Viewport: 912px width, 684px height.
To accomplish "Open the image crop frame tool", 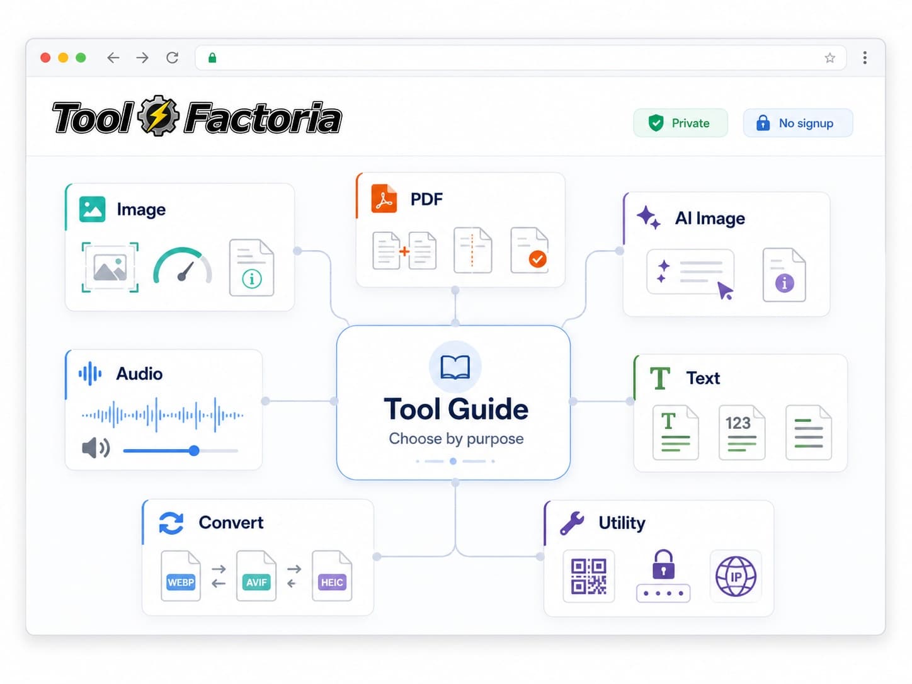I will (x=110, y=268).
